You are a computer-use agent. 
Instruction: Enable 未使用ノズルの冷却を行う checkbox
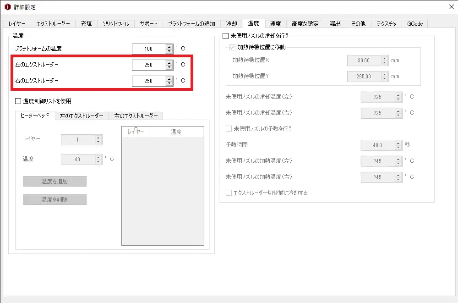(225, 36)
